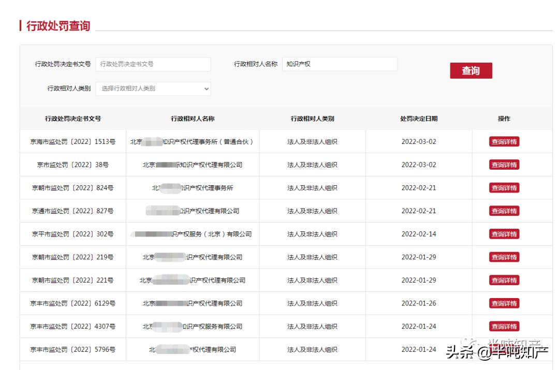Open the 行政相对人类别 dropdown

154,88
